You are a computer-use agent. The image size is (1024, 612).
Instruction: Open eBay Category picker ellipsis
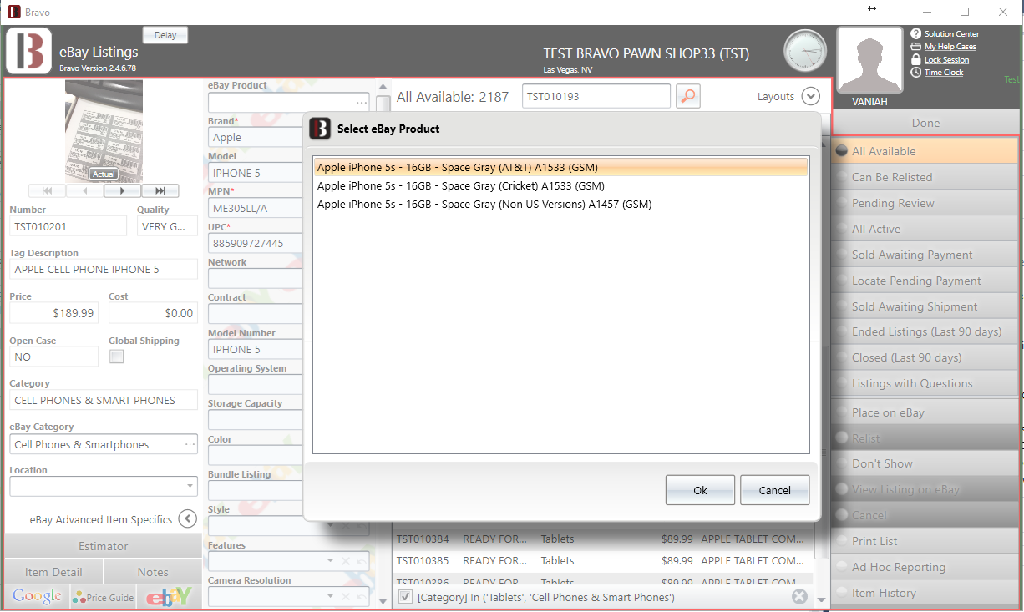click(x=190, y=444)
